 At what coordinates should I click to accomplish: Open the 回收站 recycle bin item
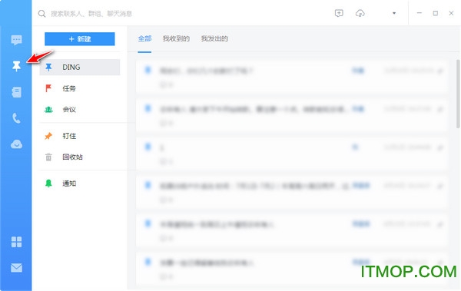coord(80,157)
